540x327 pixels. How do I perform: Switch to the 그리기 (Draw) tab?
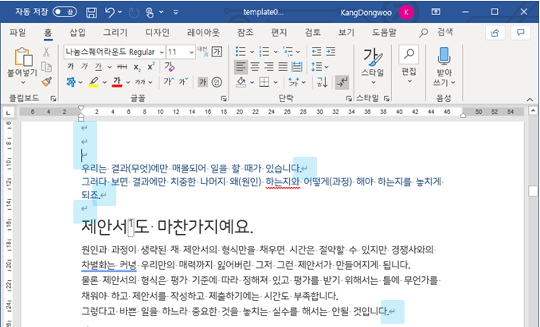pos(115,33)
